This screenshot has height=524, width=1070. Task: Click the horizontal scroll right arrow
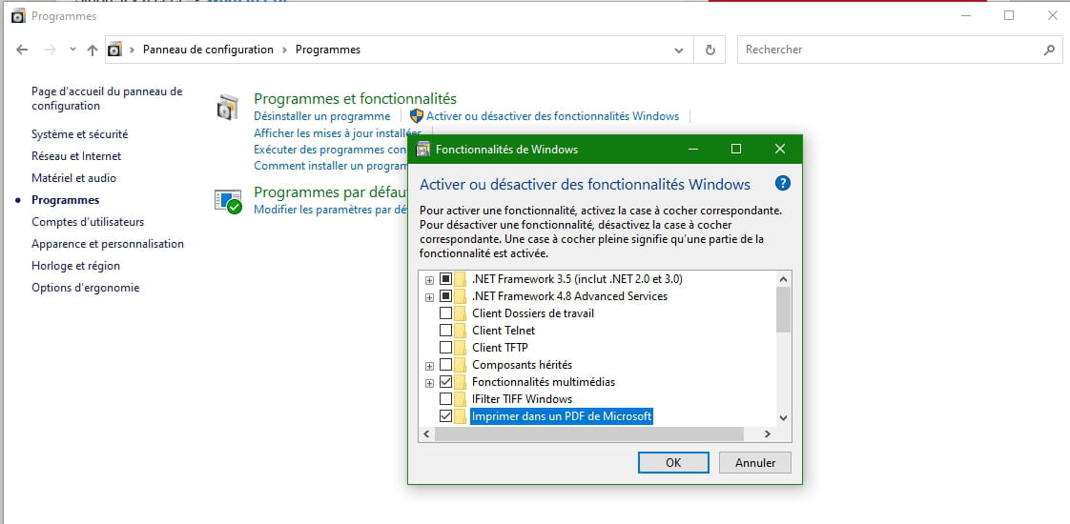767,434
